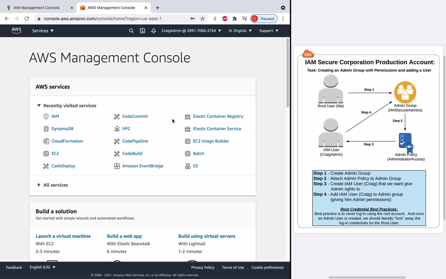Click the Amazon EventBridge icon

pyautogui.click(x=117, y=166)
